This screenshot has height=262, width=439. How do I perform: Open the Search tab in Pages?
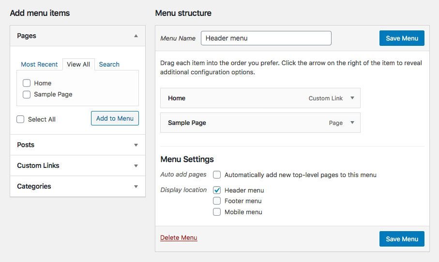click(109, 65)
